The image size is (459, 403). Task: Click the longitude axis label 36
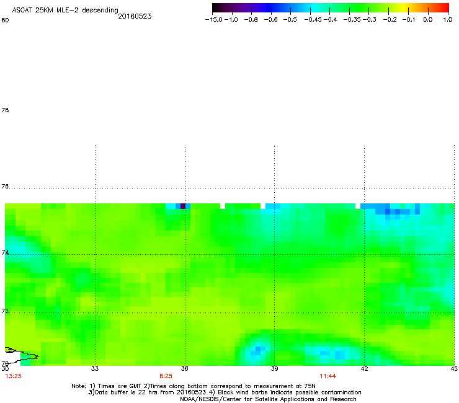[184, 369]
